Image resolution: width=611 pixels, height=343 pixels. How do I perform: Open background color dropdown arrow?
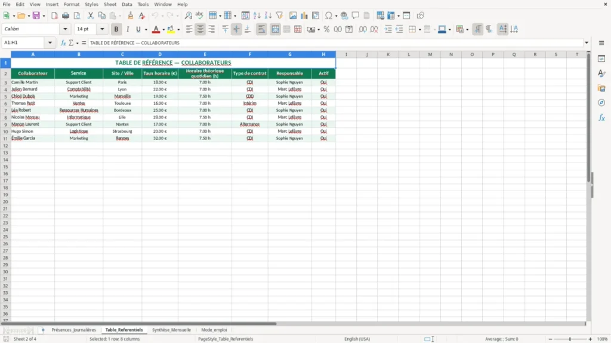coord(178,30)
